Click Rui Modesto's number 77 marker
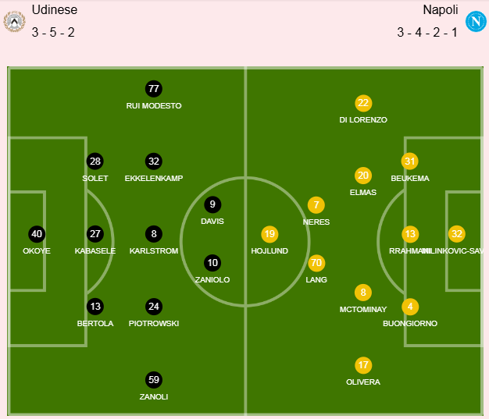Screen dimensions: 489x419 pyautogui.click(x=154, y=89)
